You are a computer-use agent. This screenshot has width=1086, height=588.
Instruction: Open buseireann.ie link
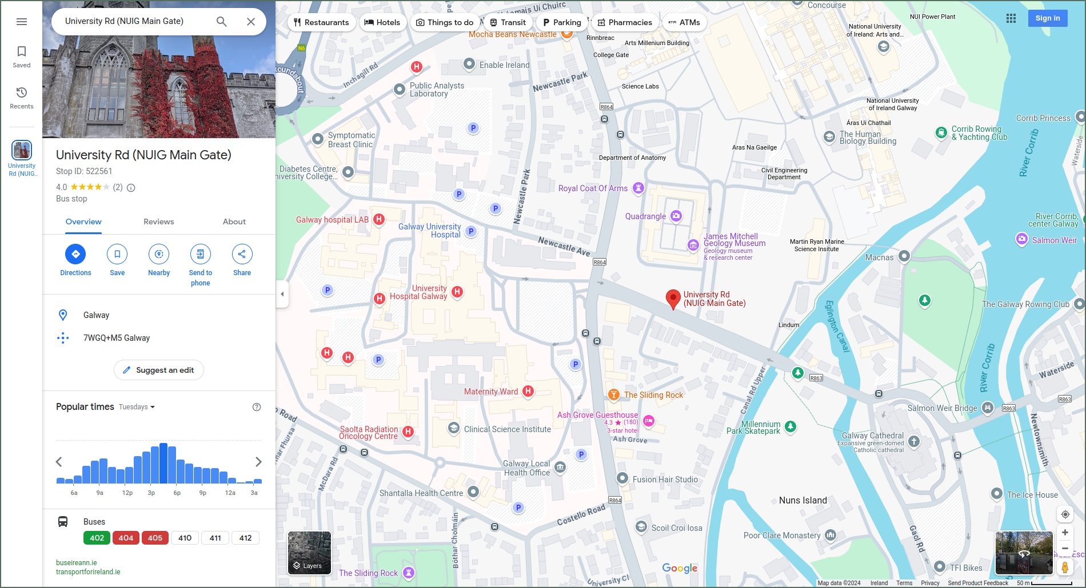[x=77, y=563]
